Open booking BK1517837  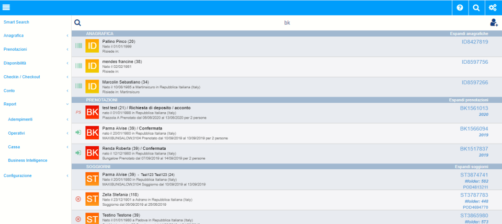click(474, 149)
